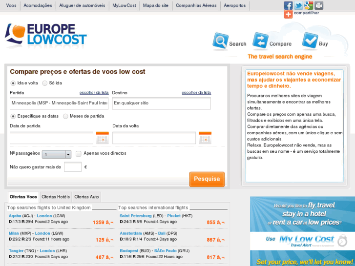
Task: Click Top searches international flights heading
Action: click(x=153, y=207)
